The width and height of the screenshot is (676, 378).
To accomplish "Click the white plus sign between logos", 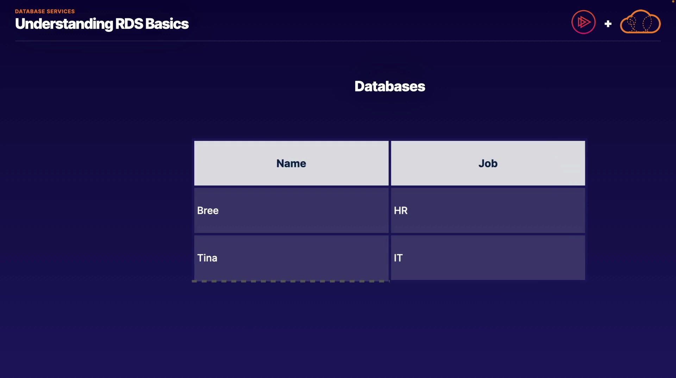I will [608, 24].
